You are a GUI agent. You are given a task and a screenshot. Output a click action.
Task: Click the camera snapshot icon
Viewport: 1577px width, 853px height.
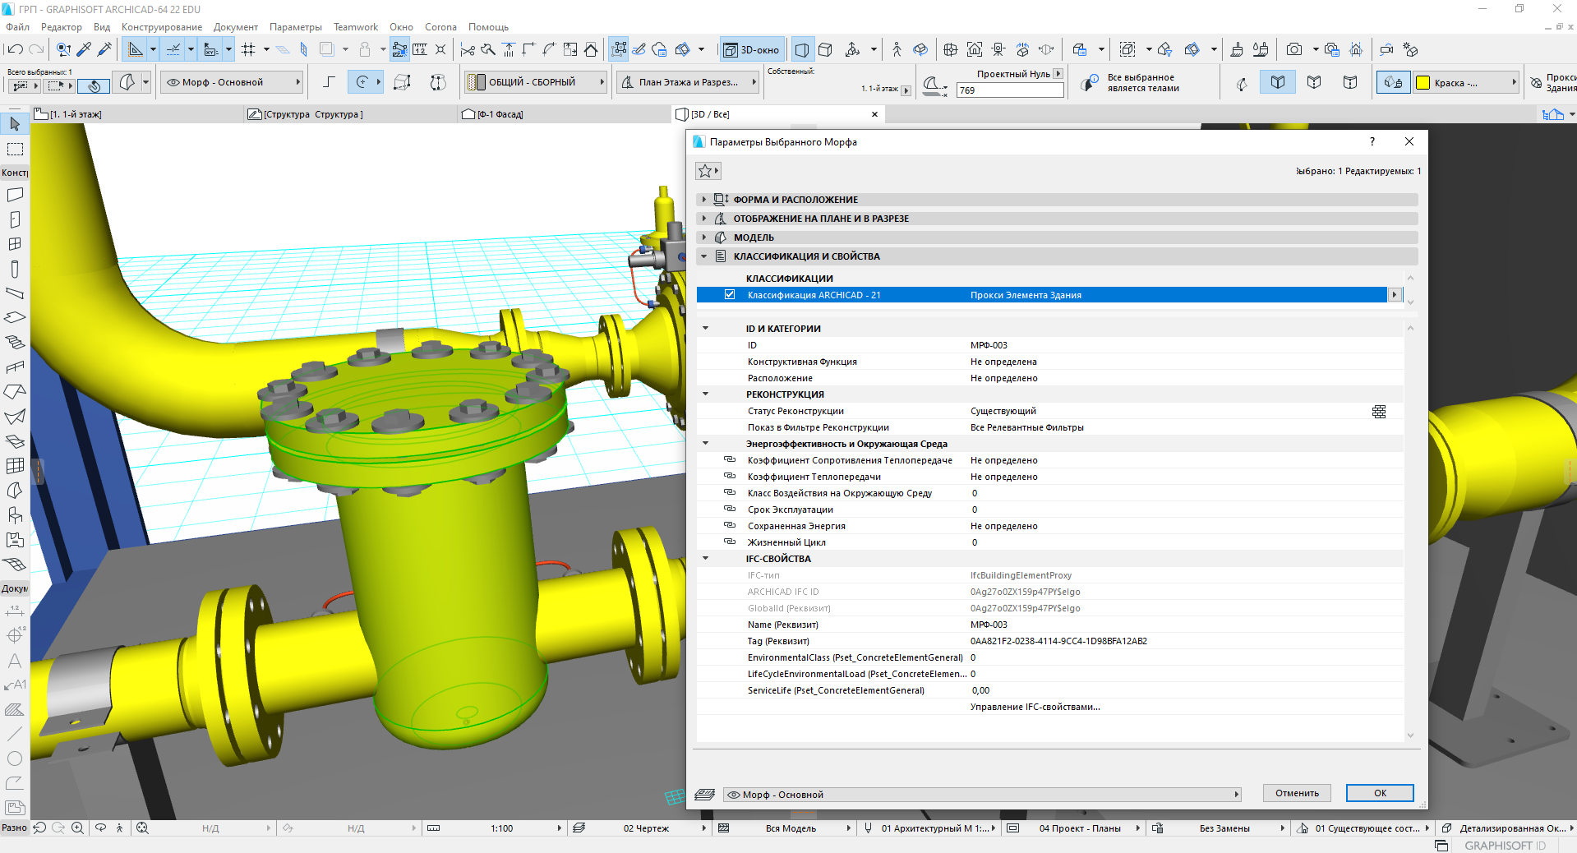[x=1293, y=49]
